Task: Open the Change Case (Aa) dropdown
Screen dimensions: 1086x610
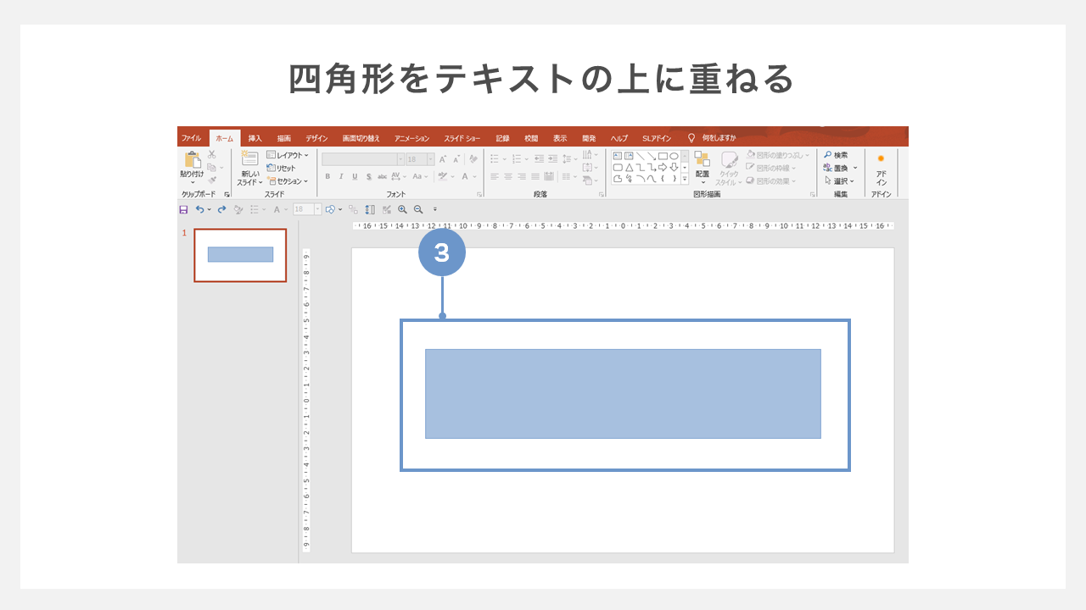Action: click(x=421, y=176)
